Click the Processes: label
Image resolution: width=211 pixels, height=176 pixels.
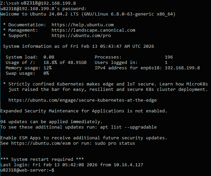(108, 57)
